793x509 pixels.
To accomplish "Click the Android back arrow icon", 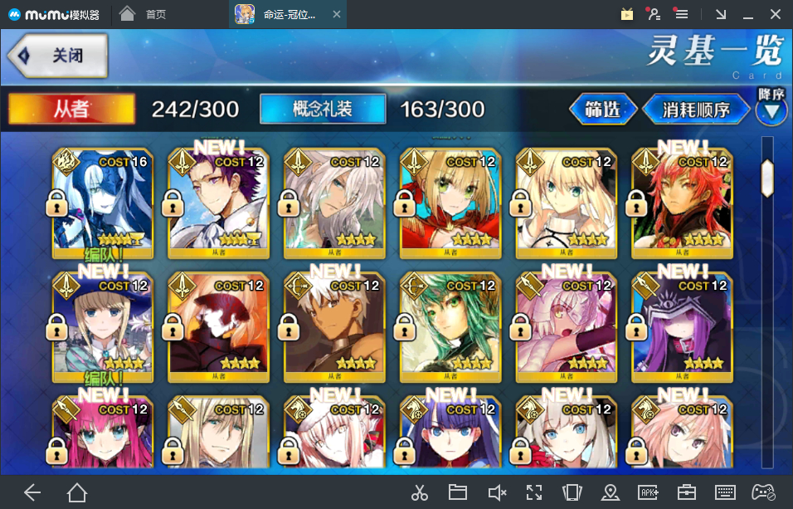I will [x=32, y=492].
